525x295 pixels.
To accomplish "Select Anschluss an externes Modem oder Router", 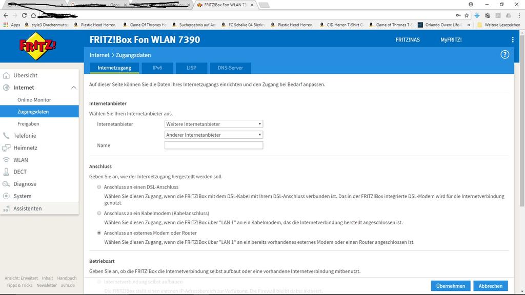I will (99, 233).
